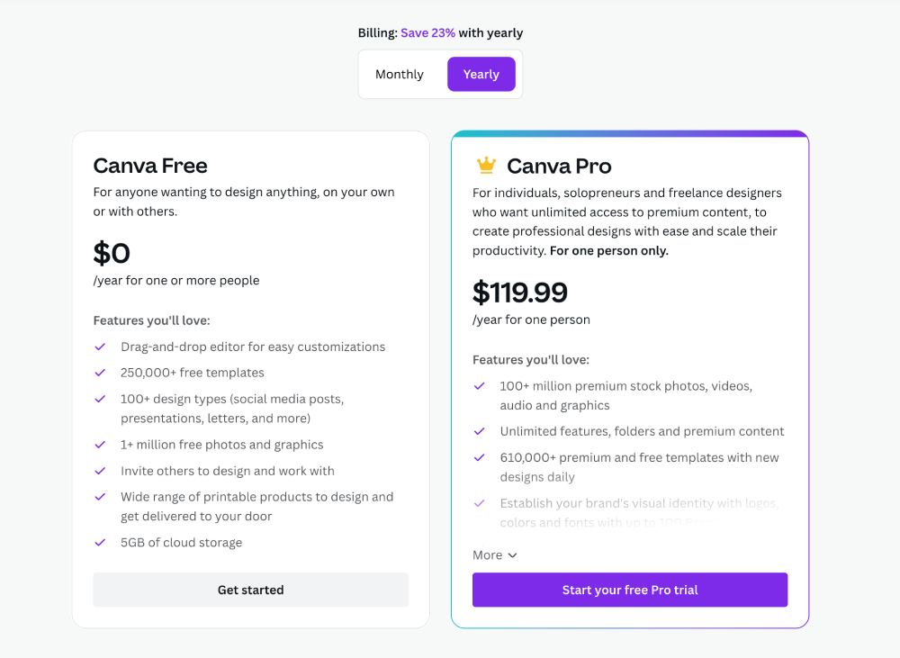The width and height of the screenshot is (900, 658).
Task: Click the Yearly tab in the billing switcher
Action: 481,75
